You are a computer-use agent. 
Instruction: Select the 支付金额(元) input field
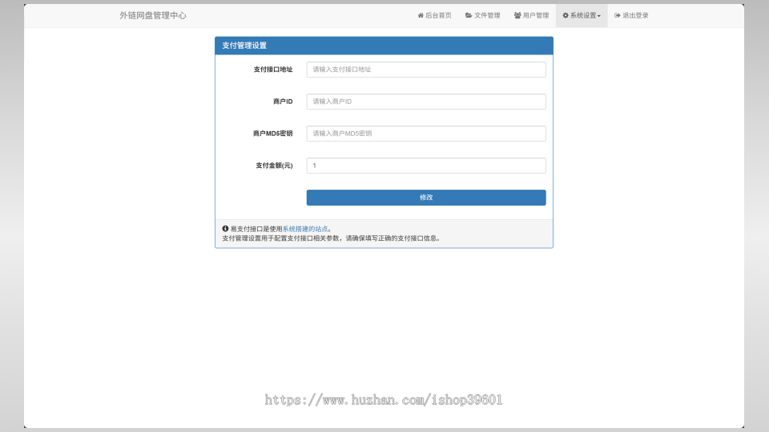coord(426,166)
